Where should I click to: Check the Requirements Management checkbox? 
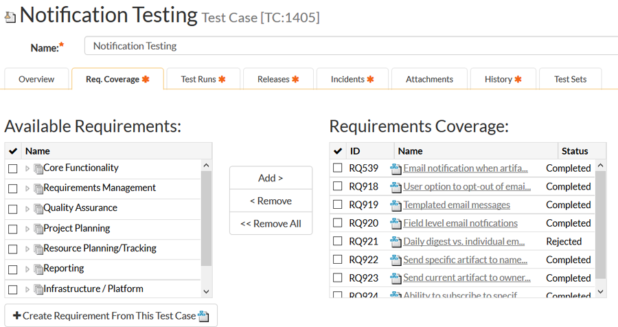[12, 188]
